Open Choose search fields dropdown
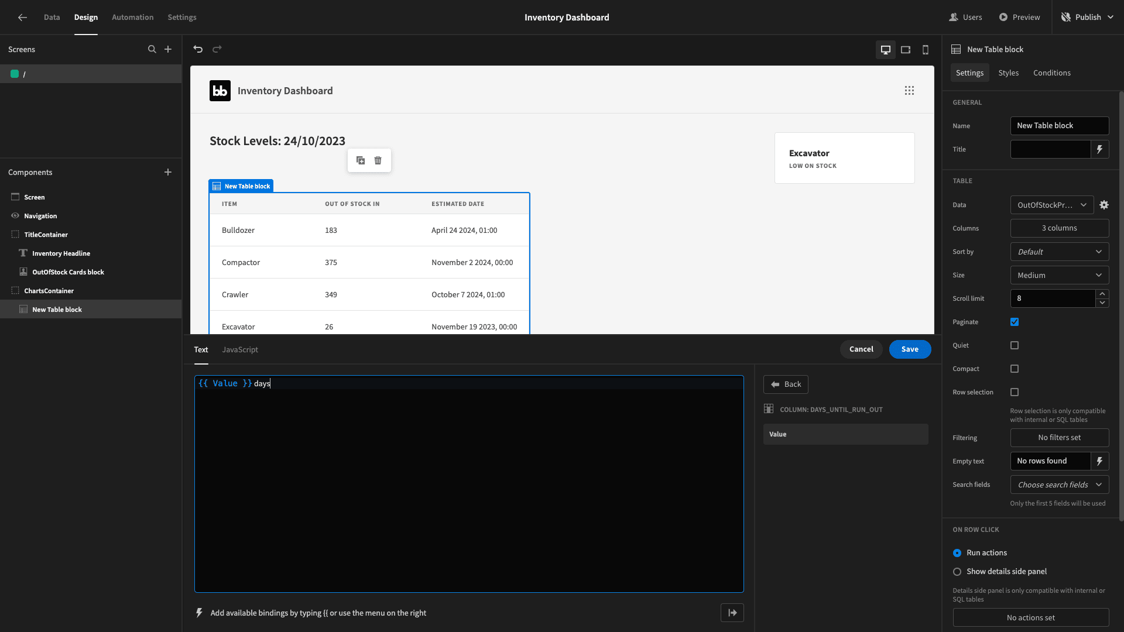 coord(1060,485)
